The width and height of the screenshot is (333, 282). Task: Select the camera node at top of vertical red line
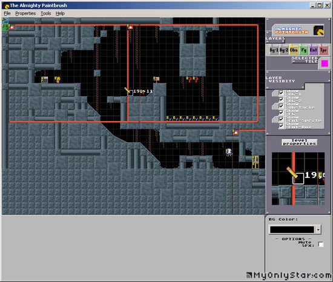click(x=130, y=27)
